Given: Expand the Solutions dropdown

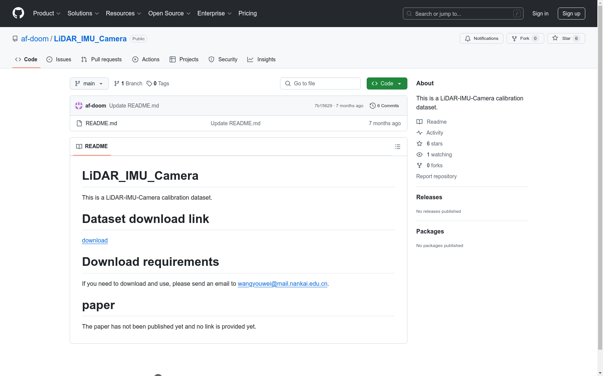Looking at the screenshot, I should pyautogui.click(x=83, y=13).
